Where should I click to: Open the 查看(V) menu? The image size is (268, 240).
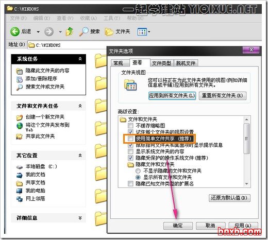point(65,18)
